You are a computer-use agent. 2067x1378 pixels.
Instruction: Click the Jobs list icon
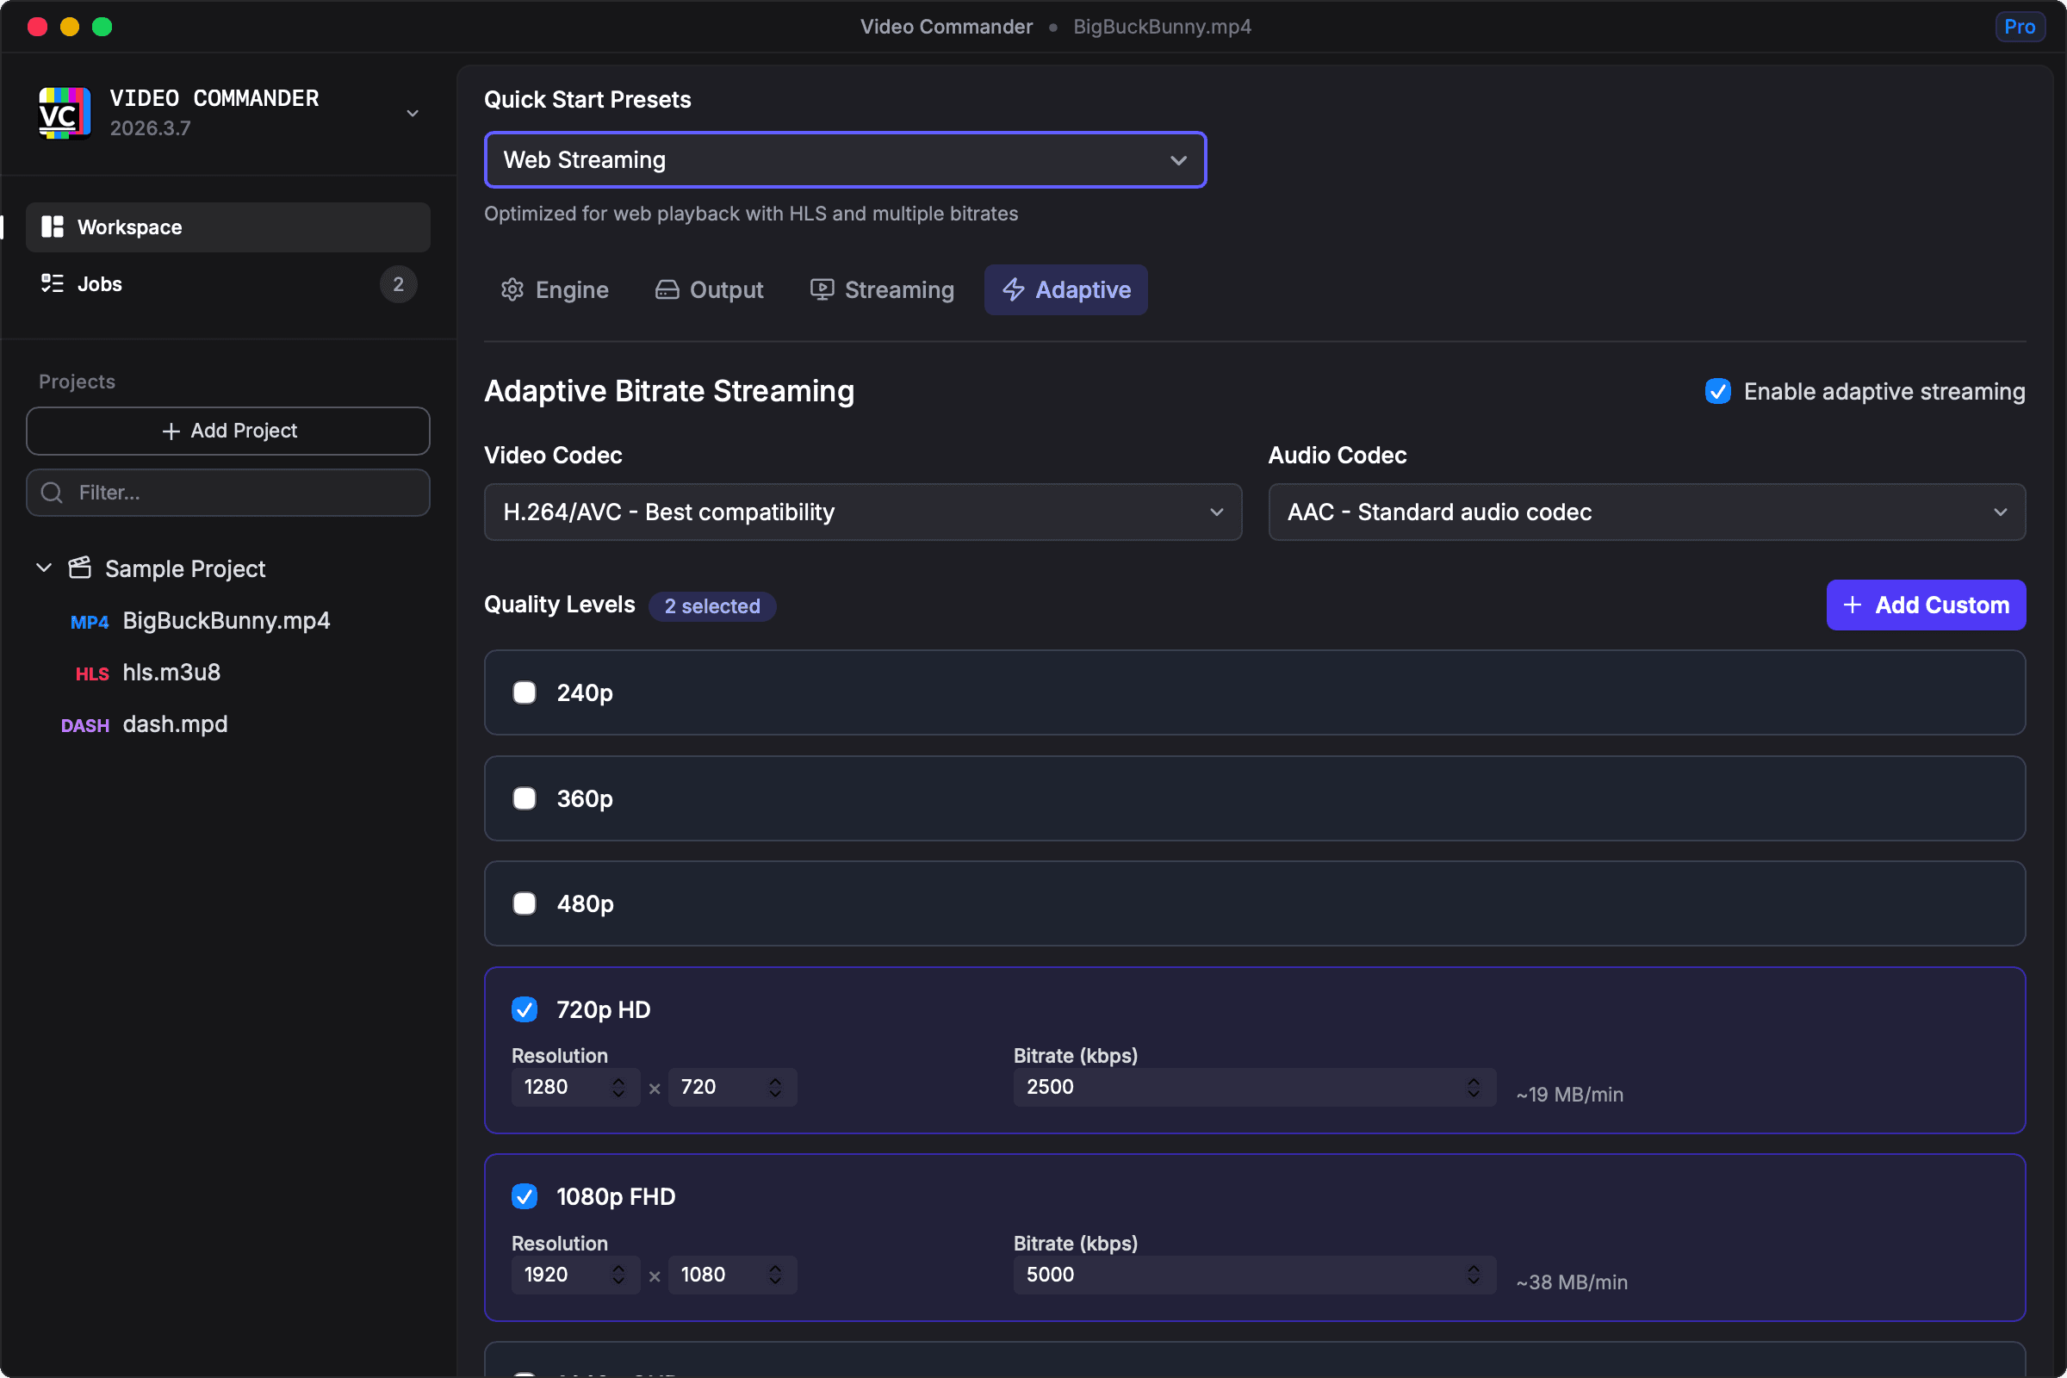coord(52,283)
